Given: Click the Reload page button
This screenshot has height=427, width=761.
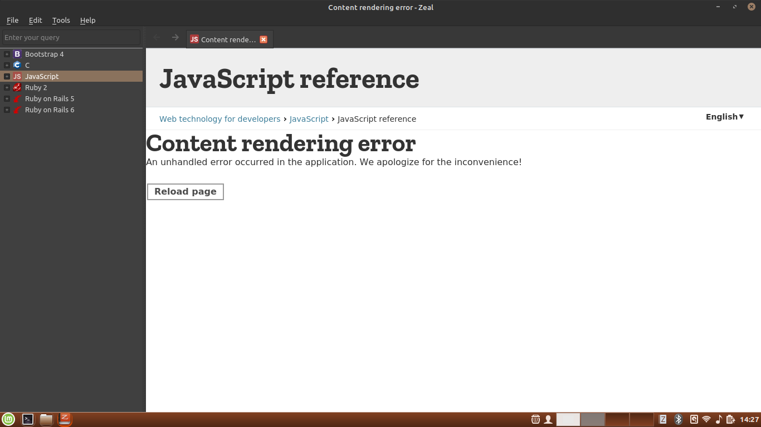Looking at the screenshot, I should click(x=186, y=192).
